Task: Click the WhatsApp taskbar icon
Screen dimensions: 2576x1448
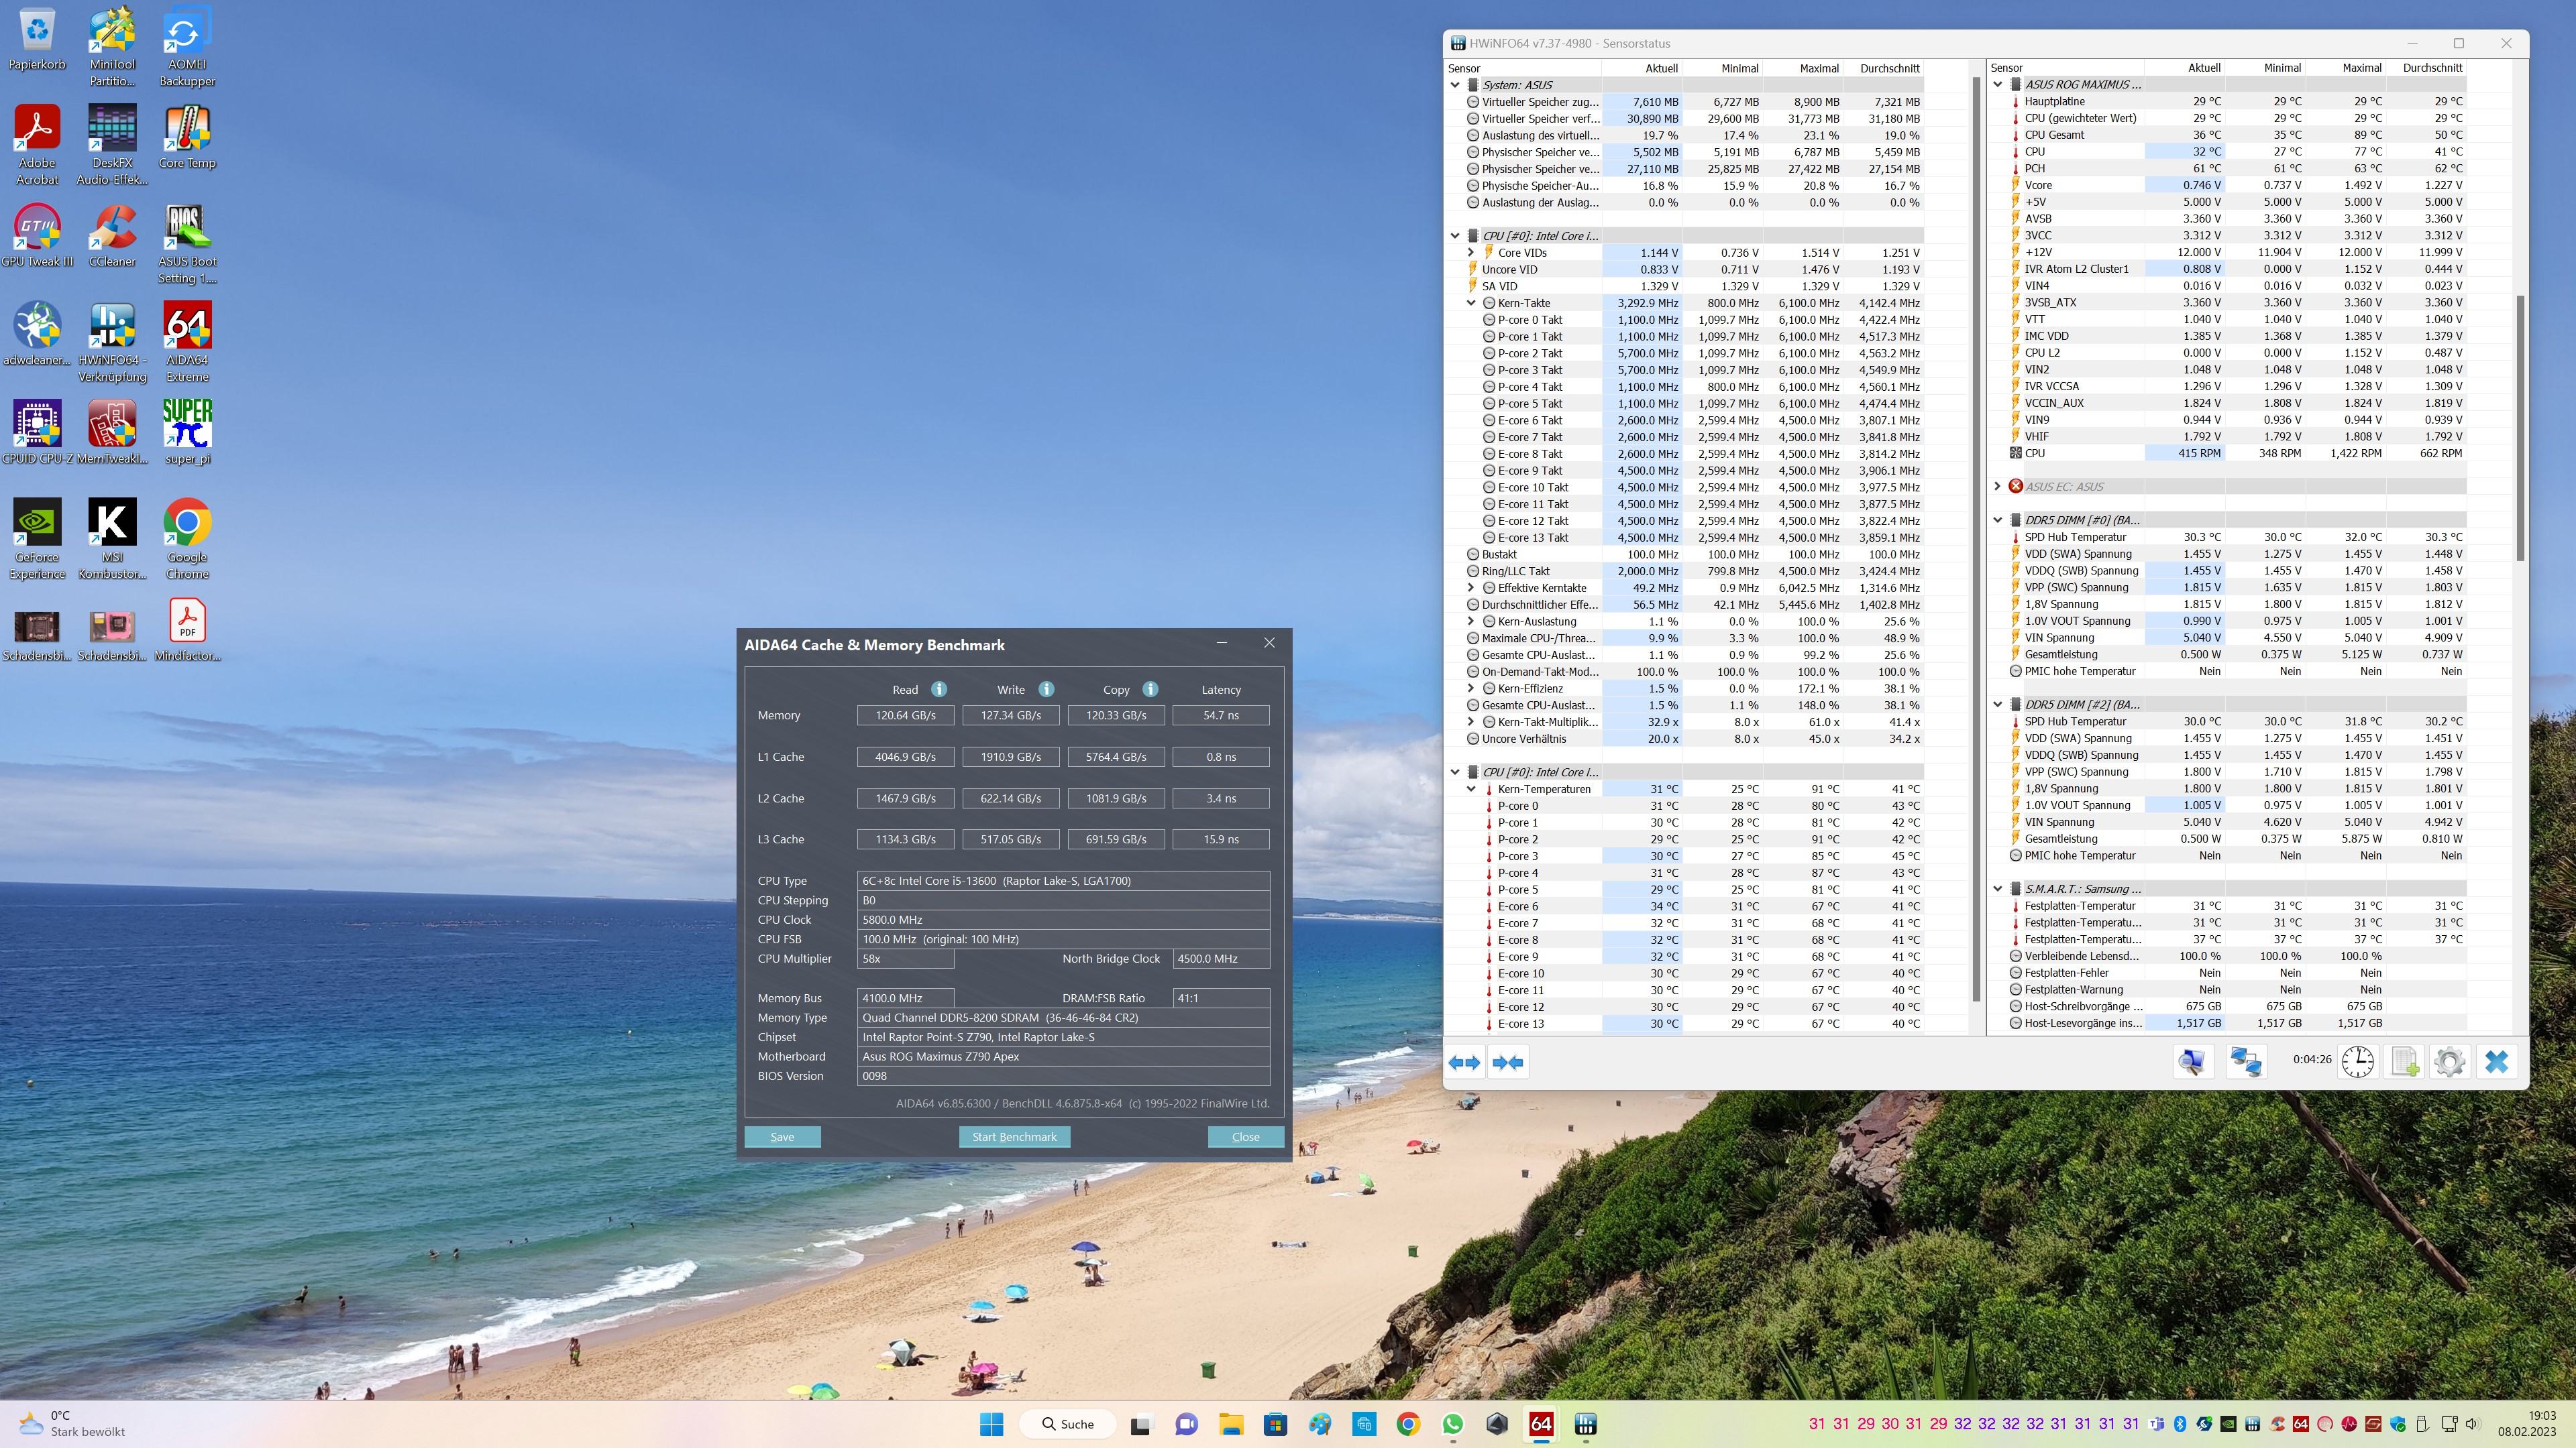Action: 1451,1423
